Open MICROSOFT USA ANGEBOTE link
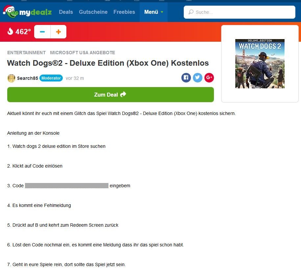The width and height of the screenshot is (301, 273). point(82,53)
